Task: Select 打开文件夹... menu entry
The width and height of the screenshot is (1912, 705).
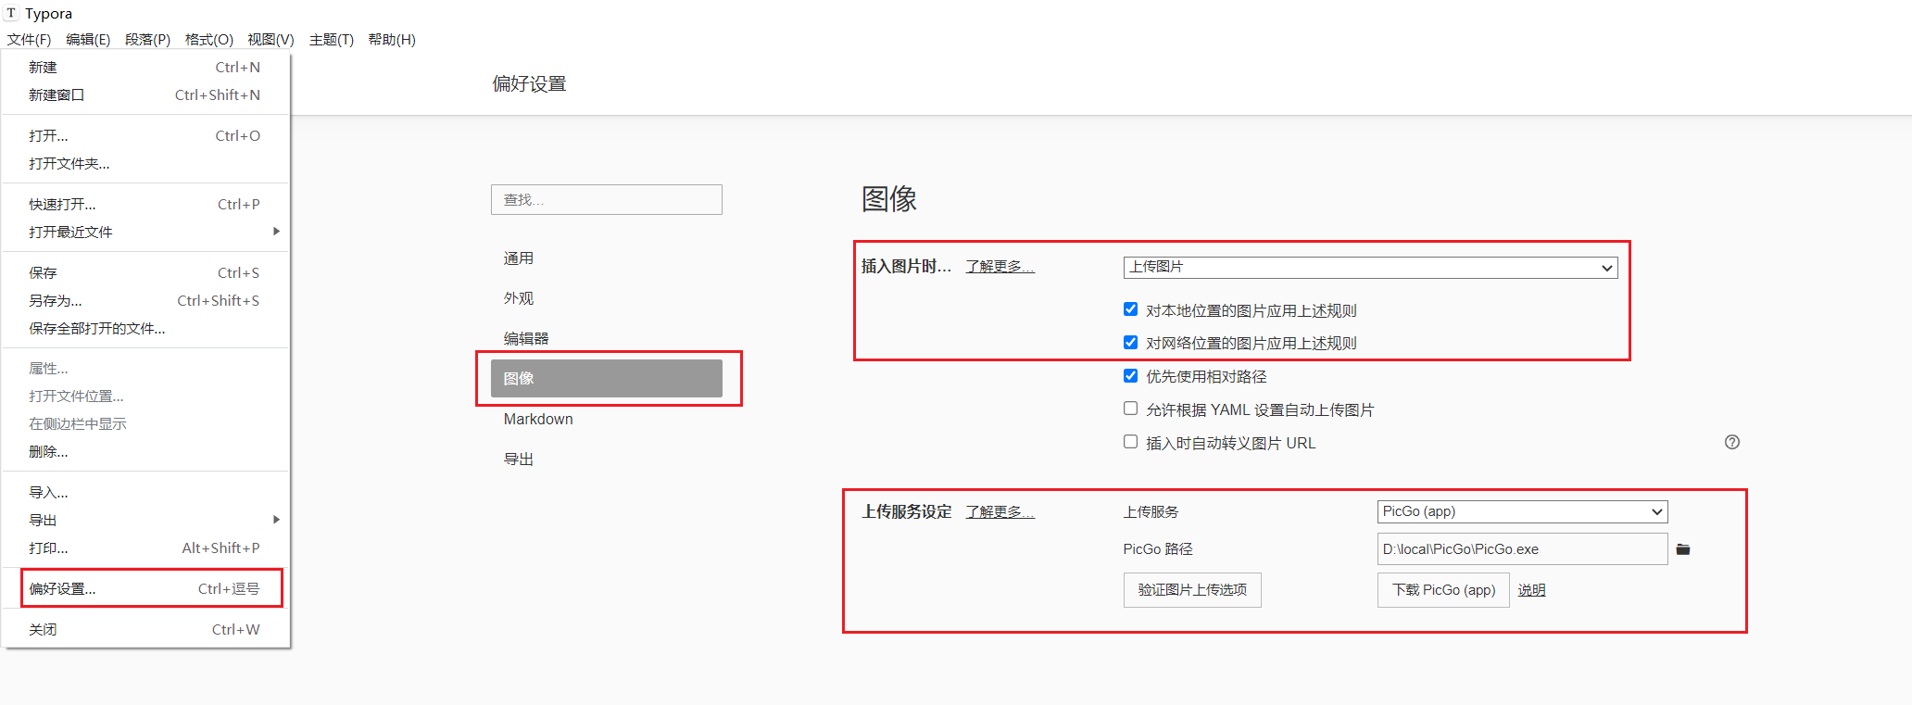Action: [x=146, y=163]
